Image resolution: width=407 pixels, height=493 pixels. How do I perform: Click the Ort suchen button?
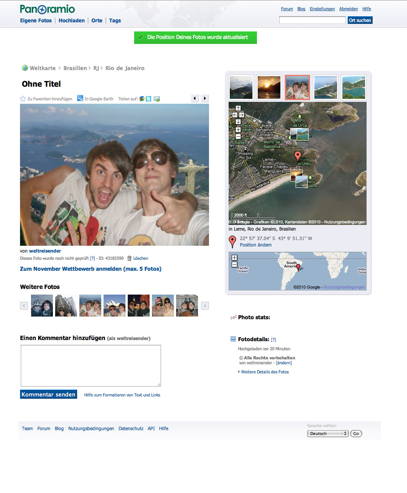click(360, 20)
